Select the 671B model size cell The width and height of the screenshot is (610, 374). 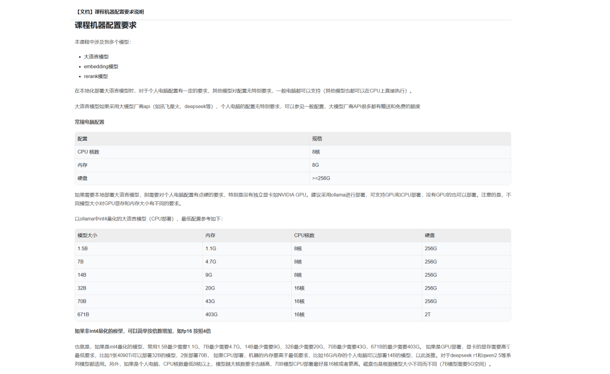[x=83, y=314]
